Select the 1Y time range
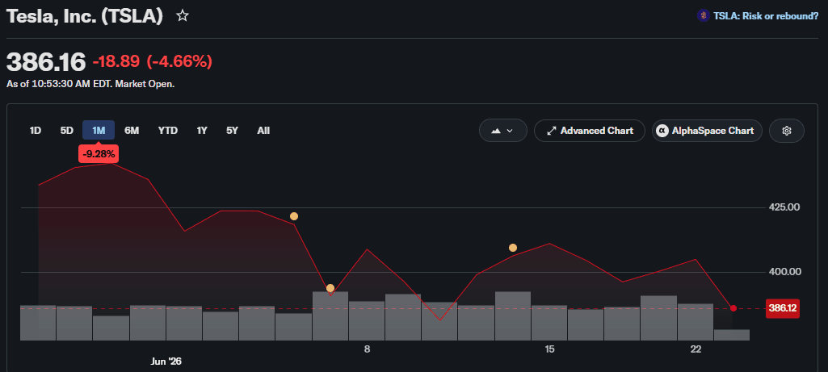The width and height of the screenshot is (828, 372). (x=202, y=131)
